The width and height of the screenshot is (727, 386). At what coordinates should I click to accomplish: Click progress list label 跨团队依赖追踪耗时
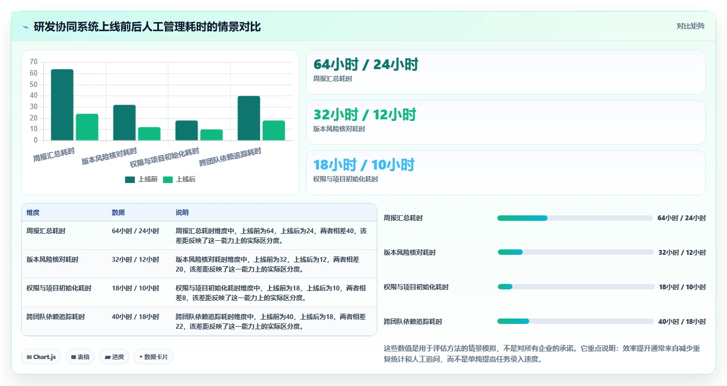tap(413, 321)
